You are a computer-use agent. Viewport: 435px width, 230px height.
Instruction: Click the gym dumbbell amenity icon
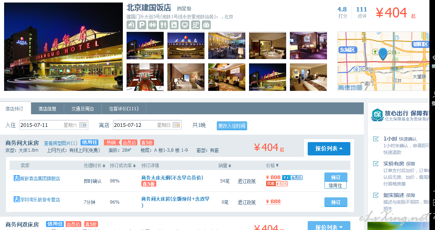153,25
